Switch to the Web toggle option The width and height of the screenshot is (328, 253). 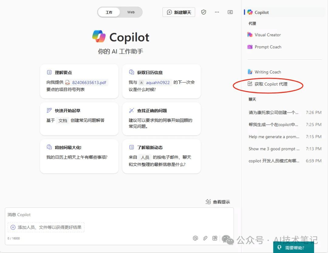(131, 12)
